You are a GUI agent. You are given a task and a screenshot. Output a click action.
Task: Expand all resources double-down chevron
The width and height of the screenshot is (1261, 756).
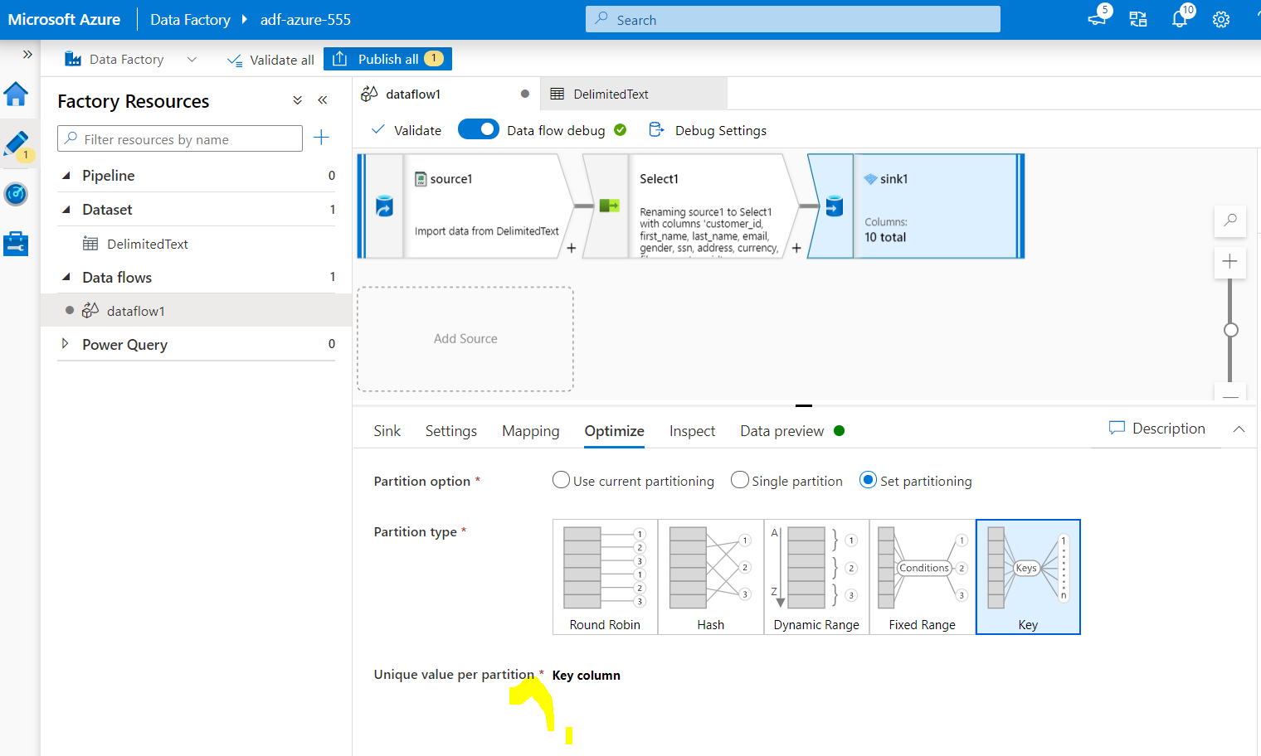298,100
